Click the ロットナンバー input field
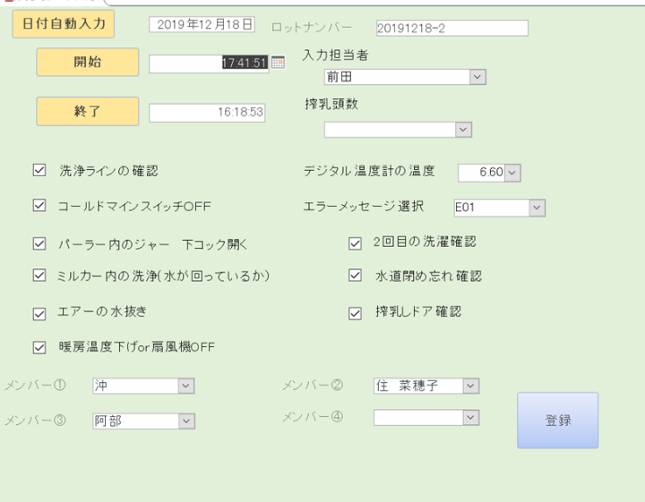 point(451,28)
